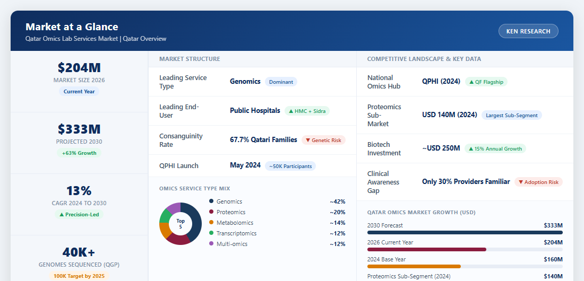The image size is (584, 281).
Task: Click the QPHI (2024) value
Action: tap(441, 81)
